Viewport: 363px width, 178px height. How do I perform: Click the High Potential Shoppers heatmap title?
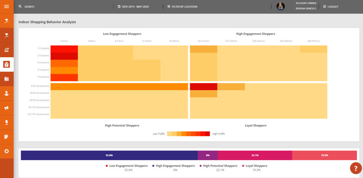click(x=122, y=125)
